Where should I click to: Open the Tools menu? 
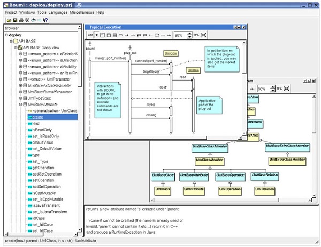click(41, 12)
